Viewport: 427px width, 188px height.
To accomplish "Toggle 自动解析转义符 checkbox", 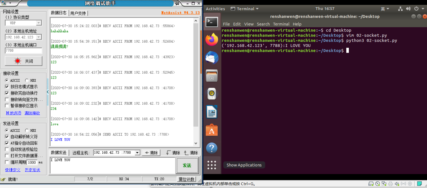I will click(x=7, y=137).
